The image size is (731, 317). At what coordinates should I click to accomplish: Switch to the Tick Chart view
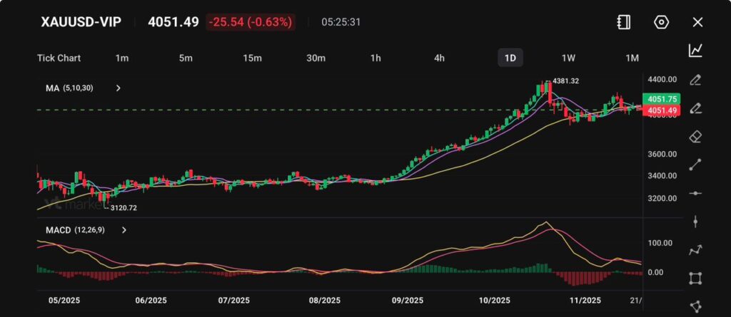(59, 58)
